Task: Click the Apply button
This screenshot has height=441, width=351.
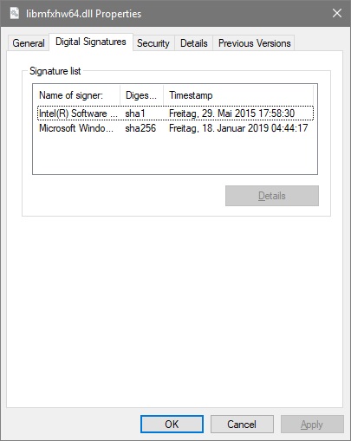Action: click(312, 425)
